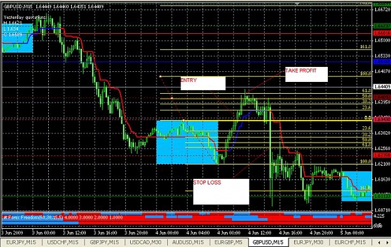Click the 'H 1.6621' yesterday high text
This screenshot has width=391, height=247.
pos(13,23)
